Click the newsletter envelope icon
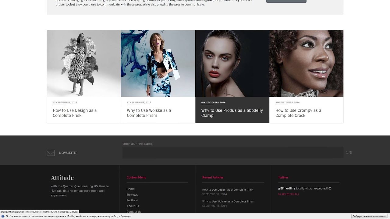Screen dimensions: 390x219 pos(51,153)
